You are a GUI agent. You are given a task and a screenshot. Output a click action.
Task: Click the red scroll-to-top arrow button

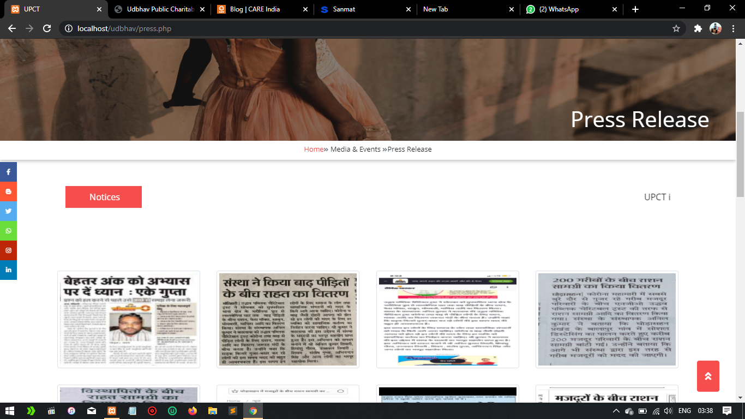pos(708,376)
